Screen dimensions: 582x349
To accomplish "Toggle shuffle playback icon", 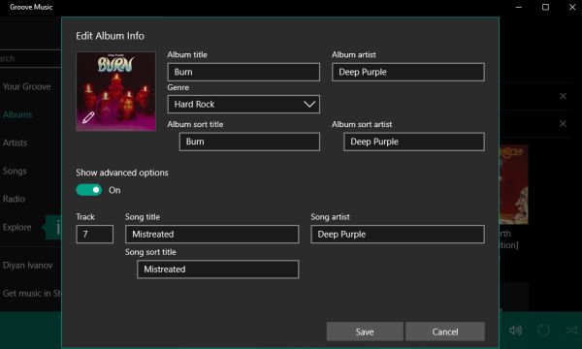I will pos(571,330).
